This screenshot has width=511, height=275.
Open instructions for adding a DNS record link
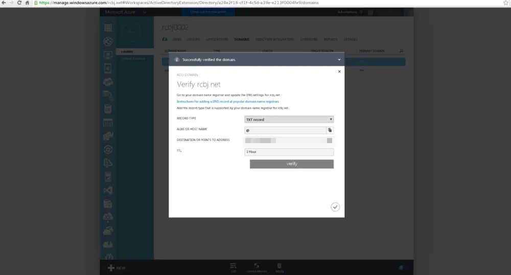click(x=227, y=102)
